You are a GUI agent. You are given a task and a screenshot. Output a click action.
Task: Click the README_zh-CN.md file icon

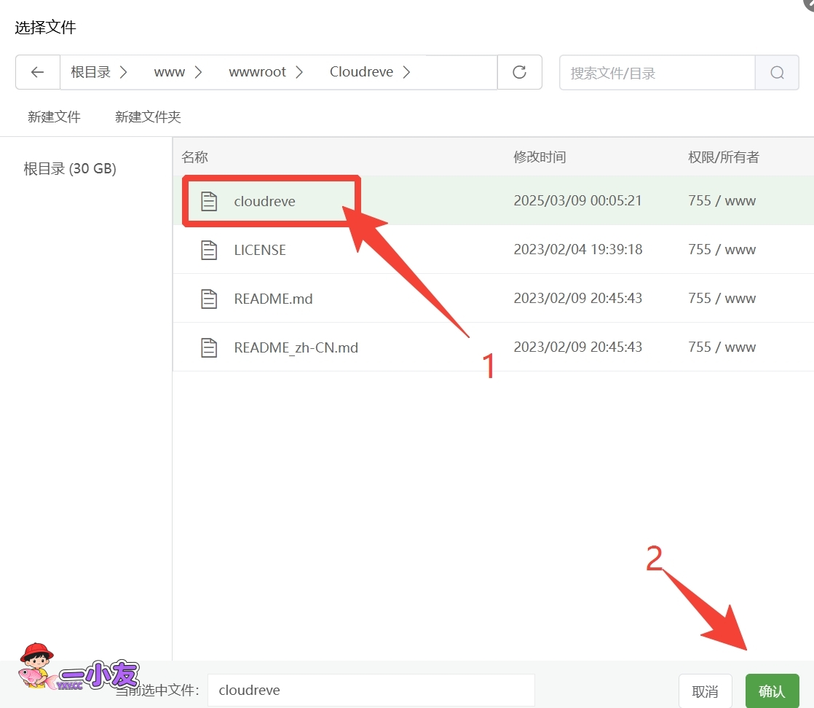209,347
